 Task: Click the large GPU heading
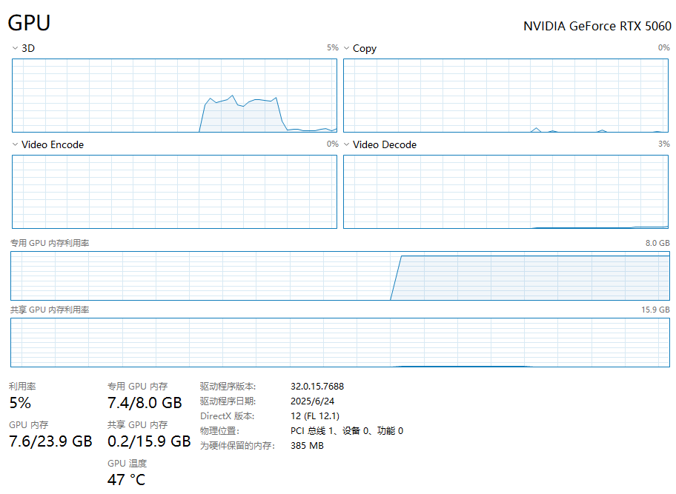click(x=29, y=23)
